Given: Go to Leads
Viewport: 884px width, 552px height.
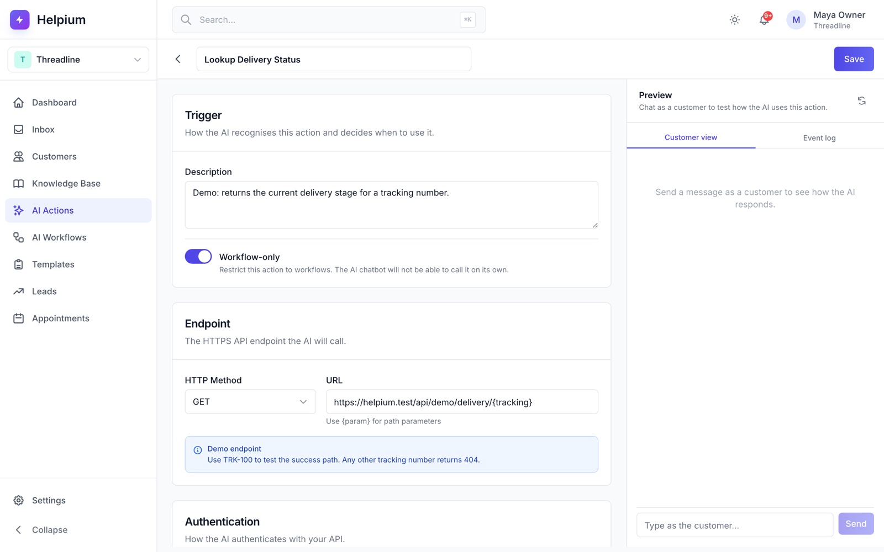Looking at the screenshot, I should click(78, 291).
